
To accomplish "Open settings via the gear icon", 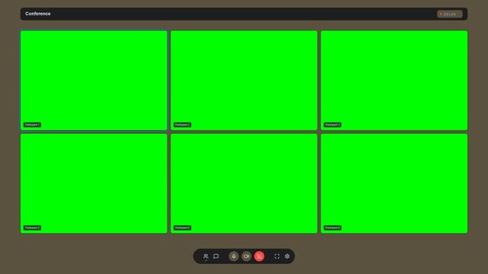I will [x=287, y=256].
